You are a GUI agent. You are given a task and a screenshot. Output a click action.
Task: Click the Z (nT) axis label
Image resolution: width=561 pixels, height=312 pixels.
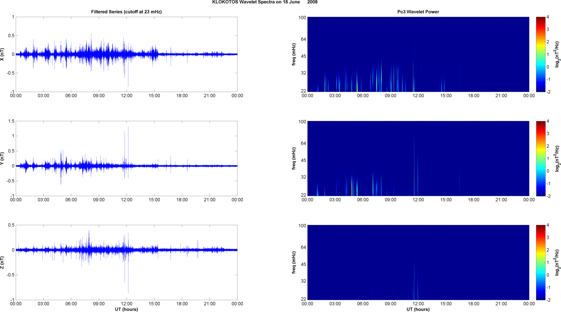point(3,263)
